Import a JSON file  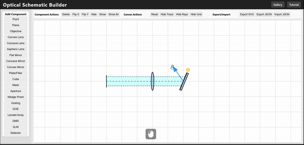point(282,14)
